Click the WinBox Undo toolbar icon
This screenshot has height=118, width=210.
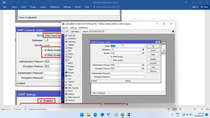63,31
